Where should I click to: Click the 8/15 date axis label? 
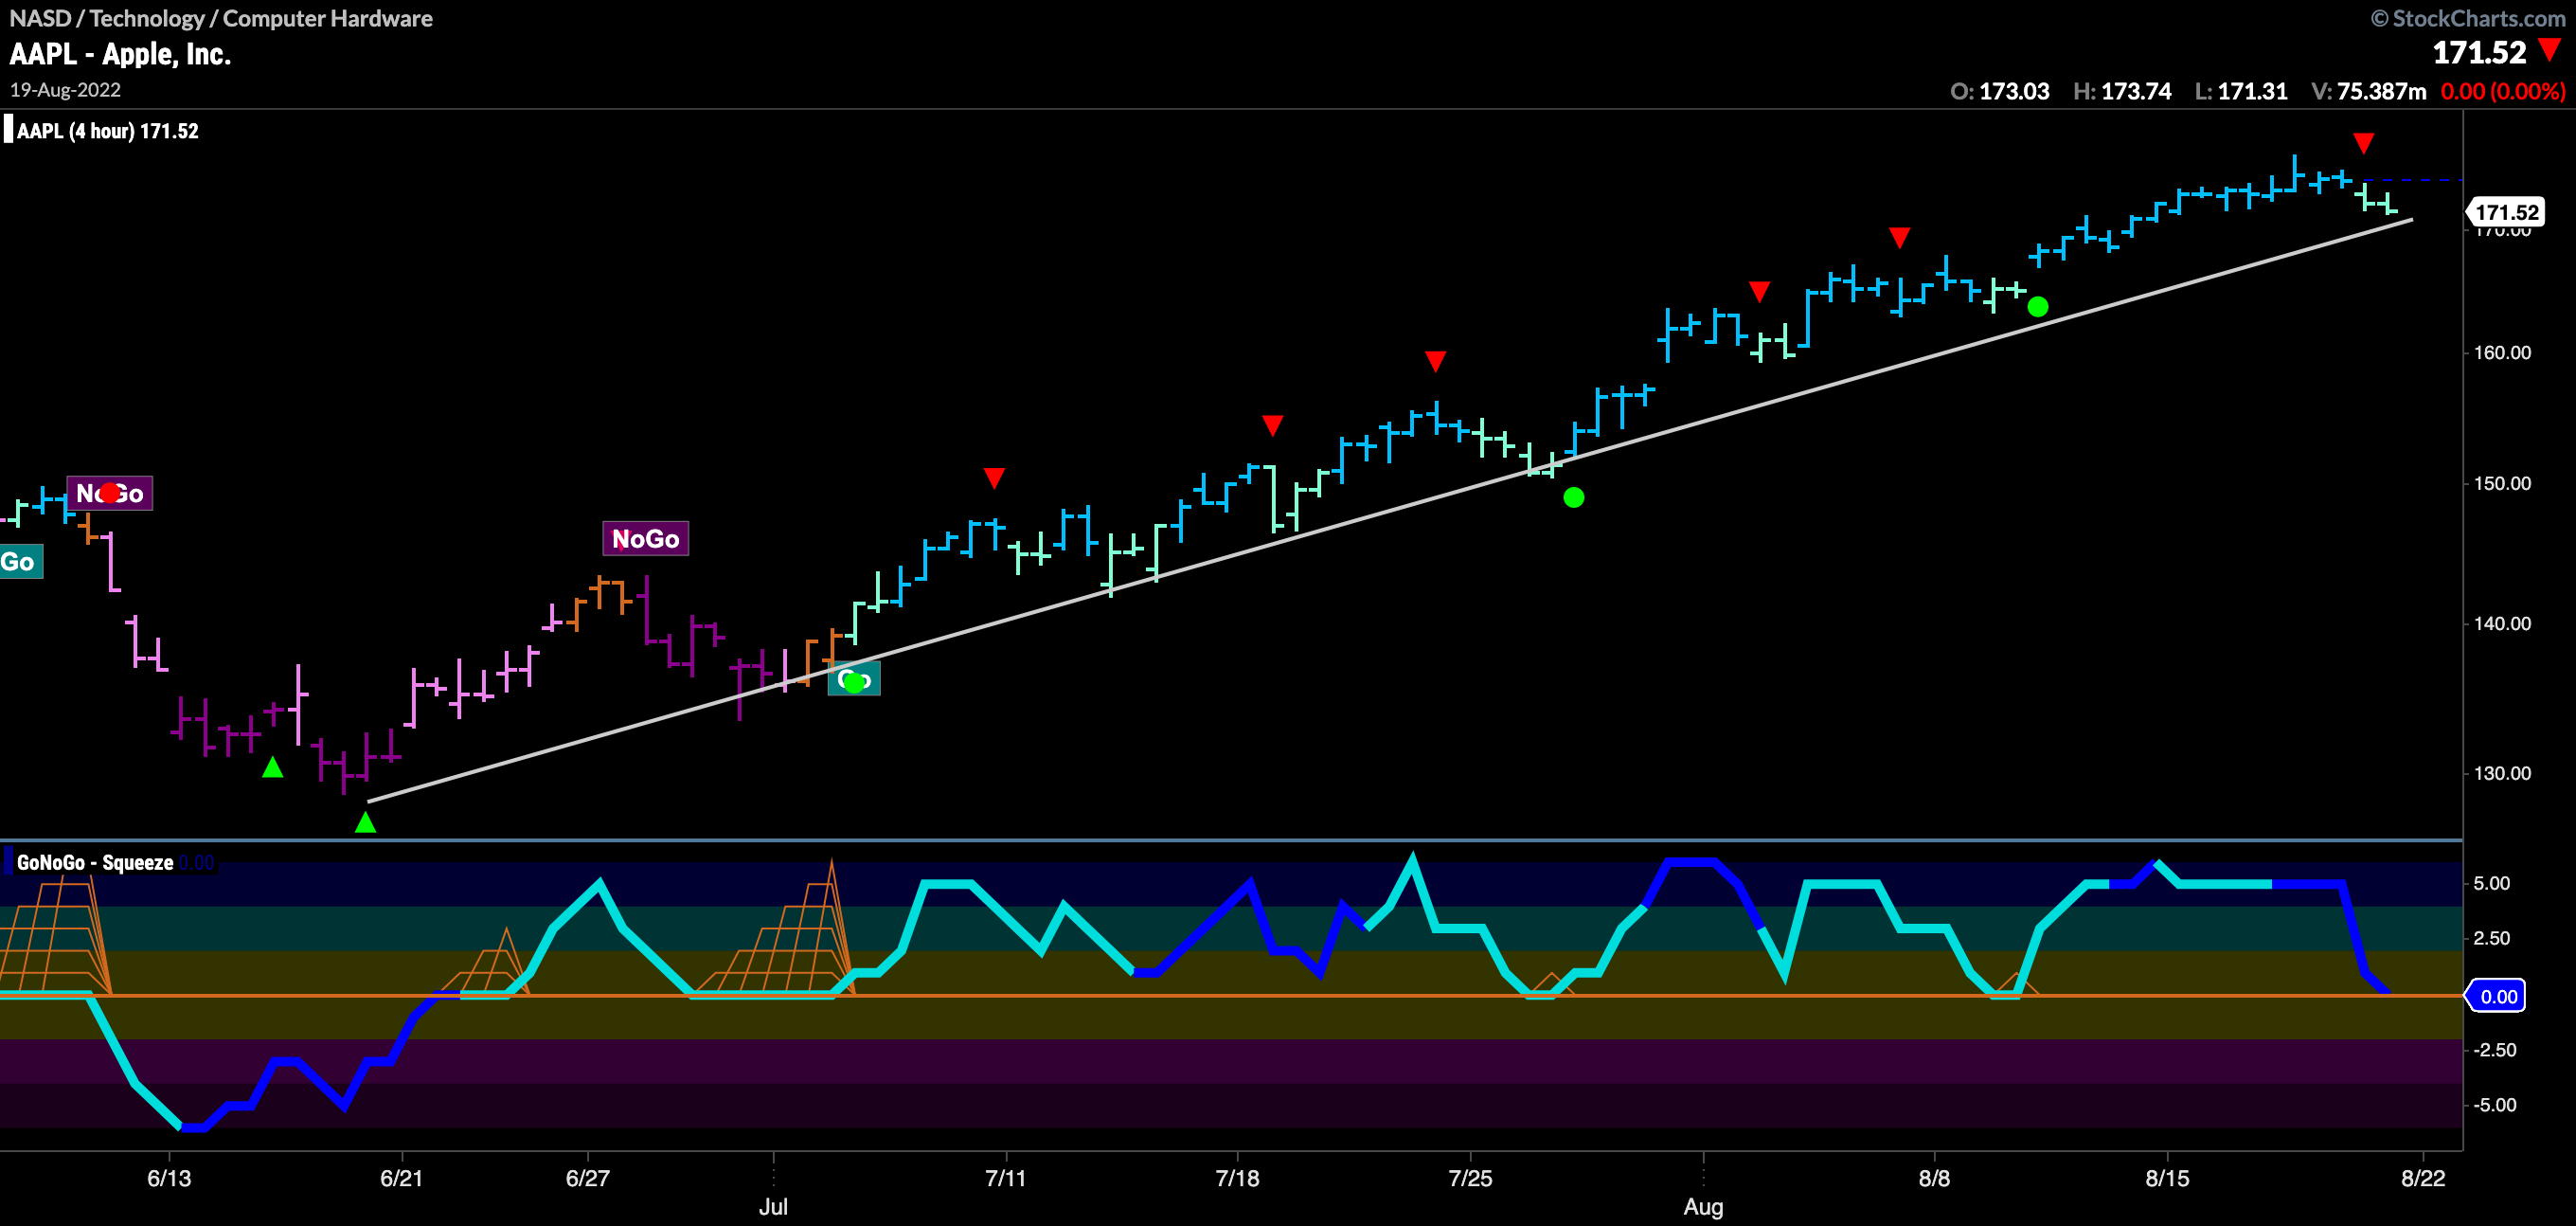click(2167, 1178)
